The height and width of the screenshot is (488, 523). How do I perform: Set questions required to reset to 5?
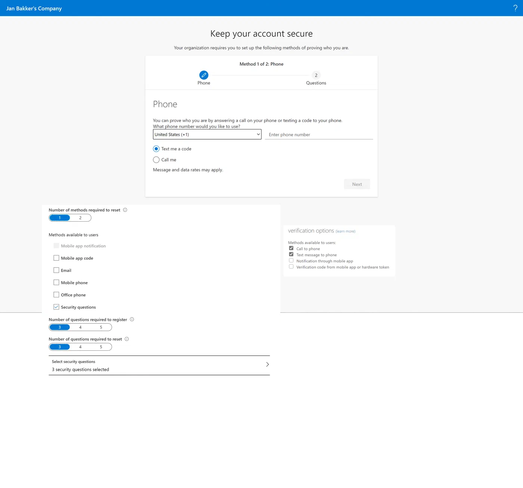tap(101, 347)
